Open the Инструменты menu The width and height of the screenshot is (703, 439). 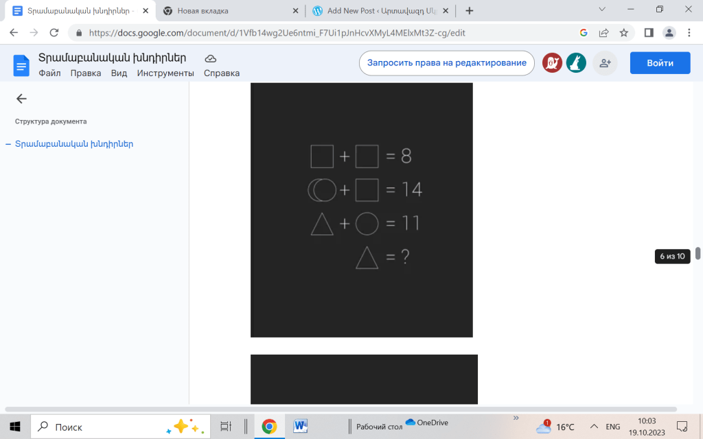click(x=165, y=73)
